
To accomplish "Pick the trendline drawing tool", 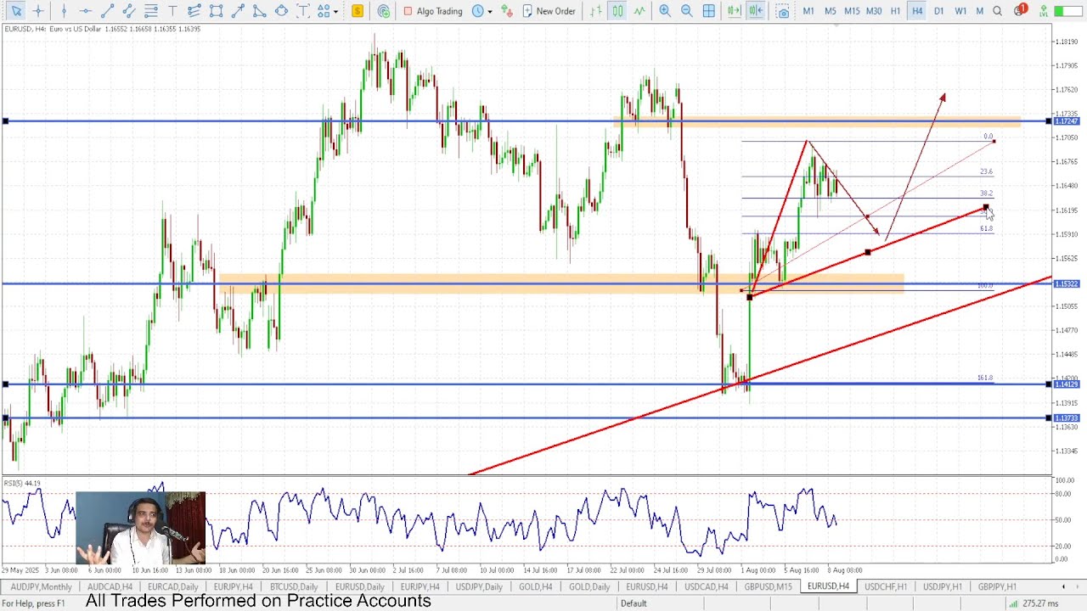I will coord(107,11).
